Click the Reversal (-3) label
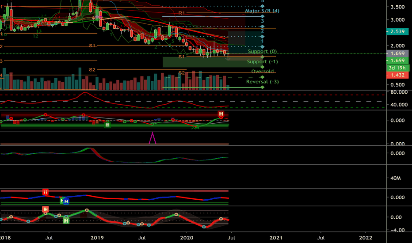This screenshot has width=412, height=243. click(x=262, y=81)
